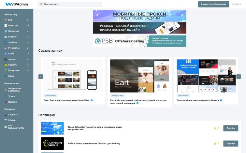This screenshot has width=246, height=153.
Task: Open Earna шаблон консалтингового бизнеса title
Action: pos(198,100)
